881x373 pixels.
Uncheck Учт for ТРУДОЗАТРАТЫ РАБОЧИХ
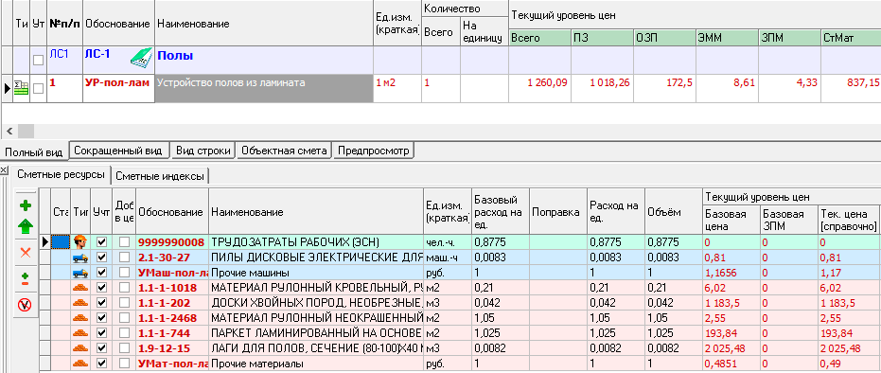[101, 242]
